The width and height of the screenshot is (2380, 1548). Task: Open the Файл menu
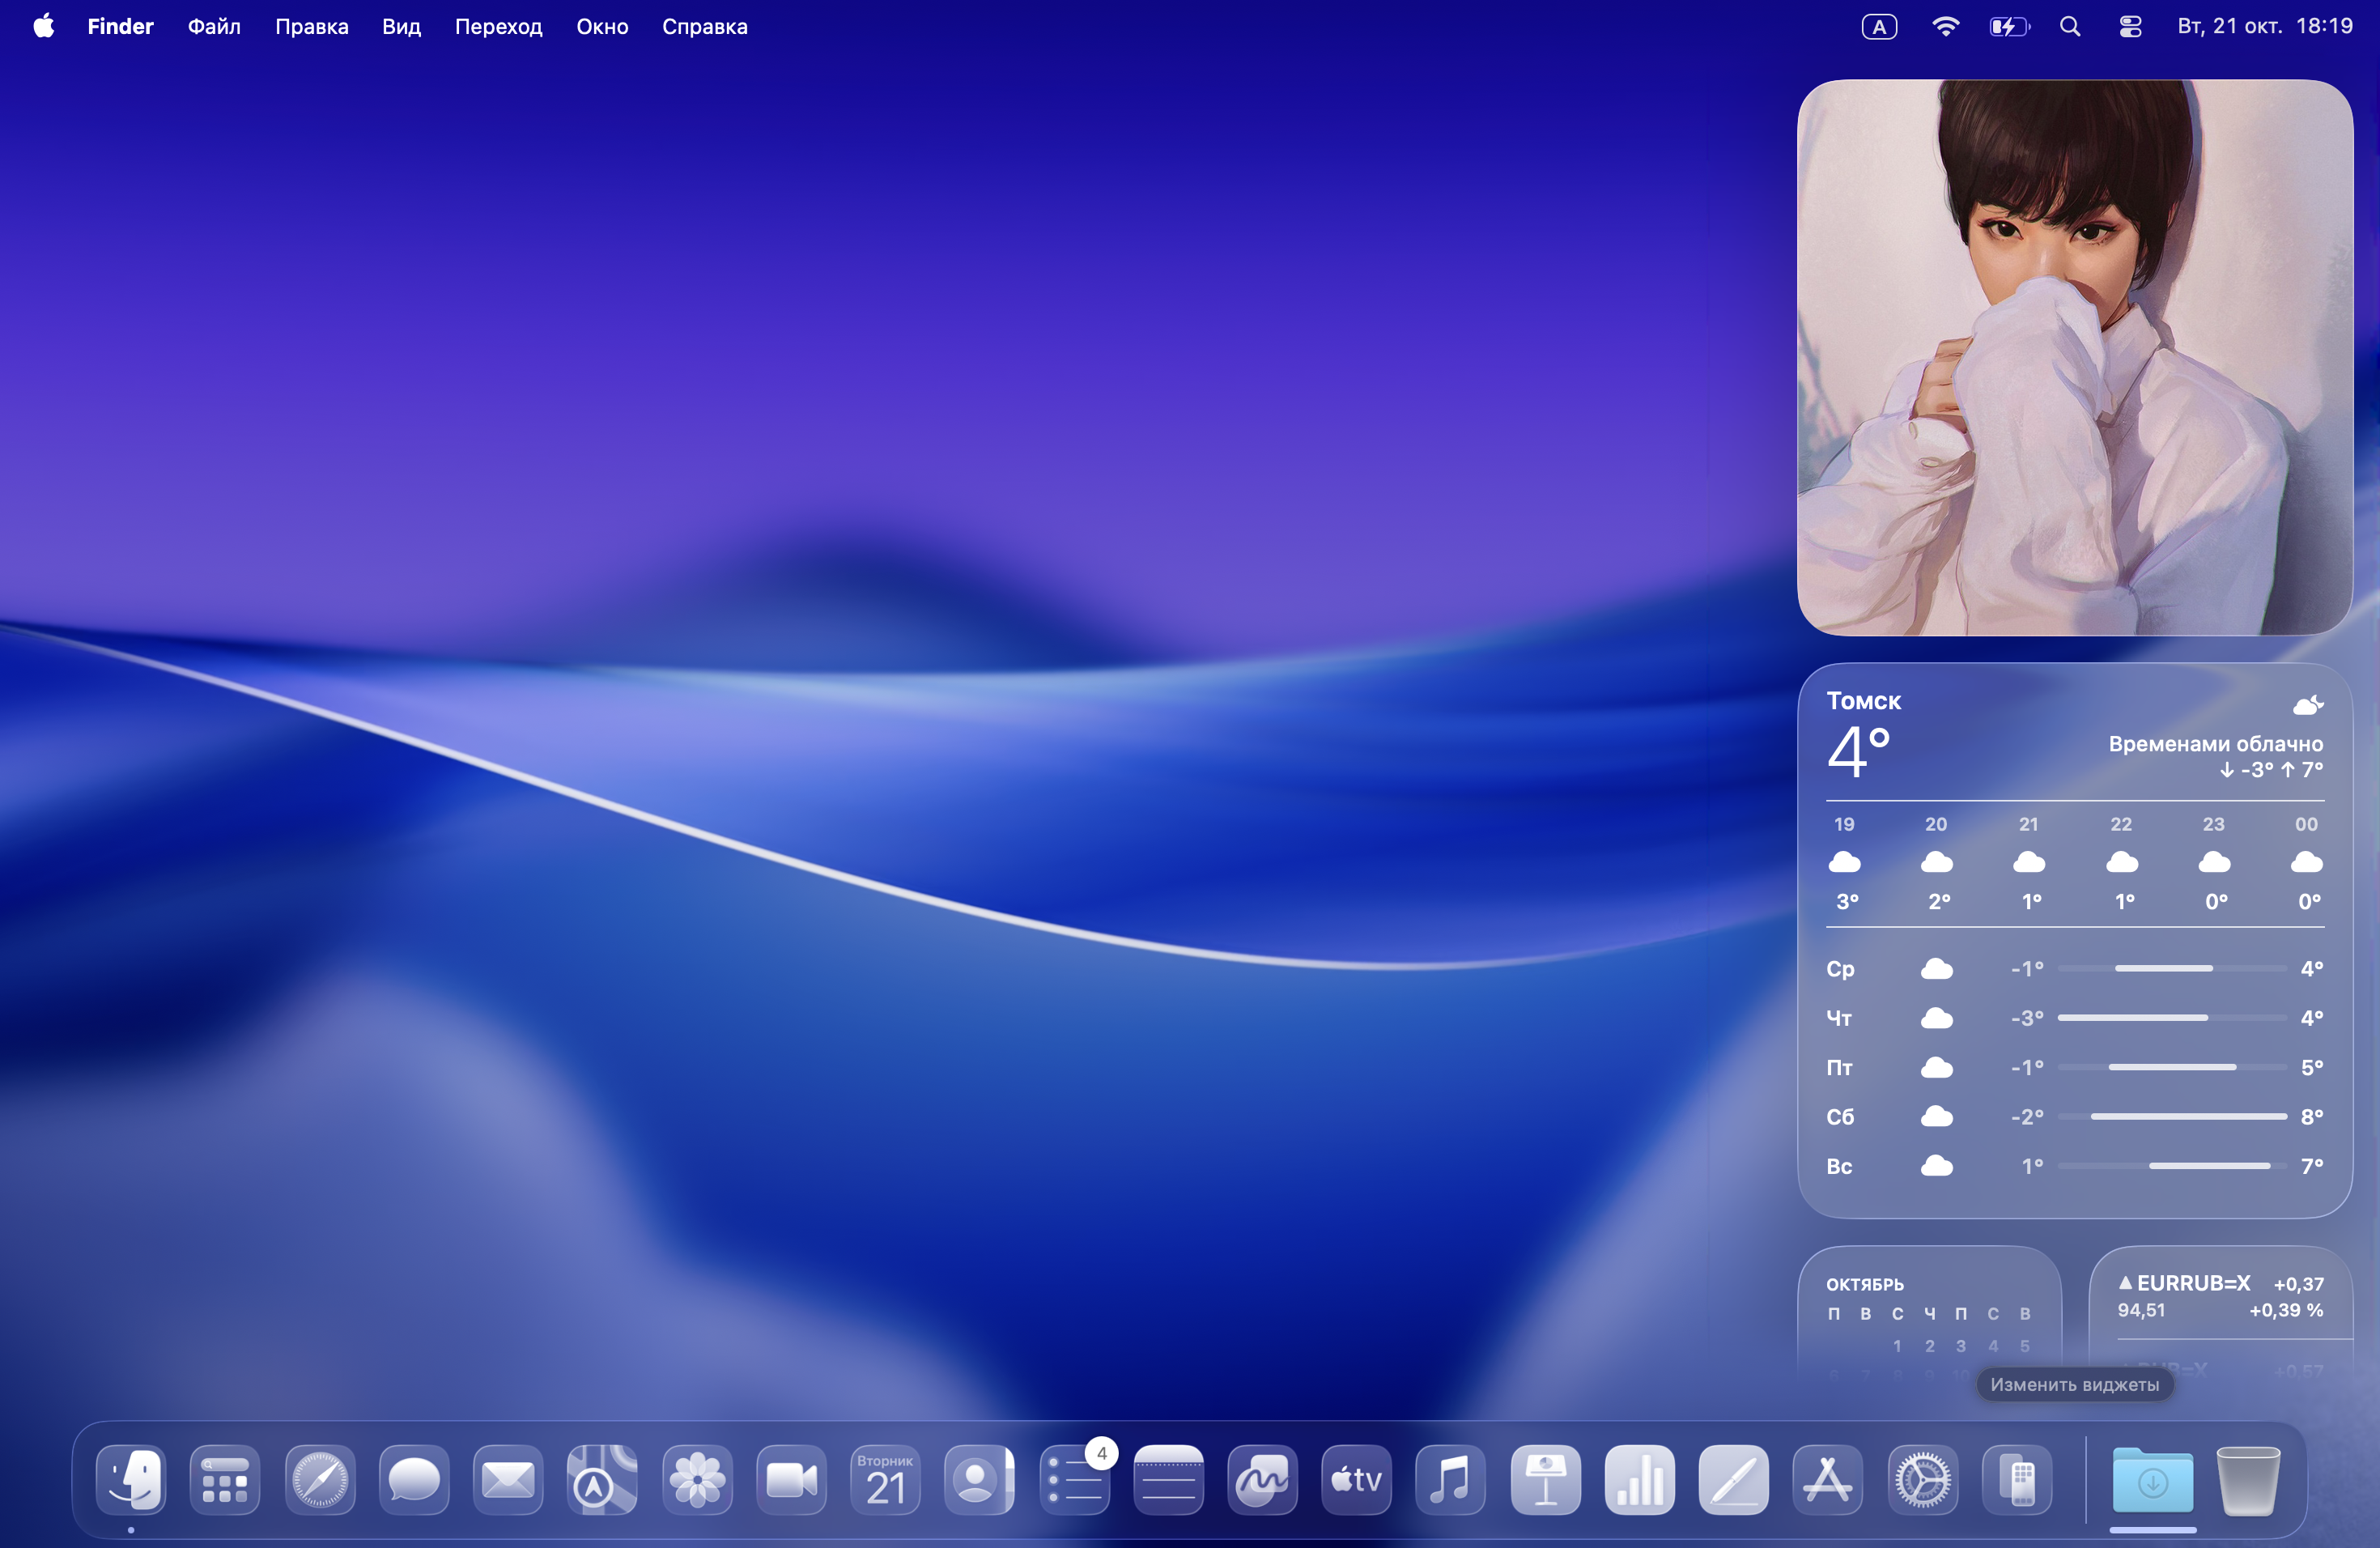click(x=214, y=27)
